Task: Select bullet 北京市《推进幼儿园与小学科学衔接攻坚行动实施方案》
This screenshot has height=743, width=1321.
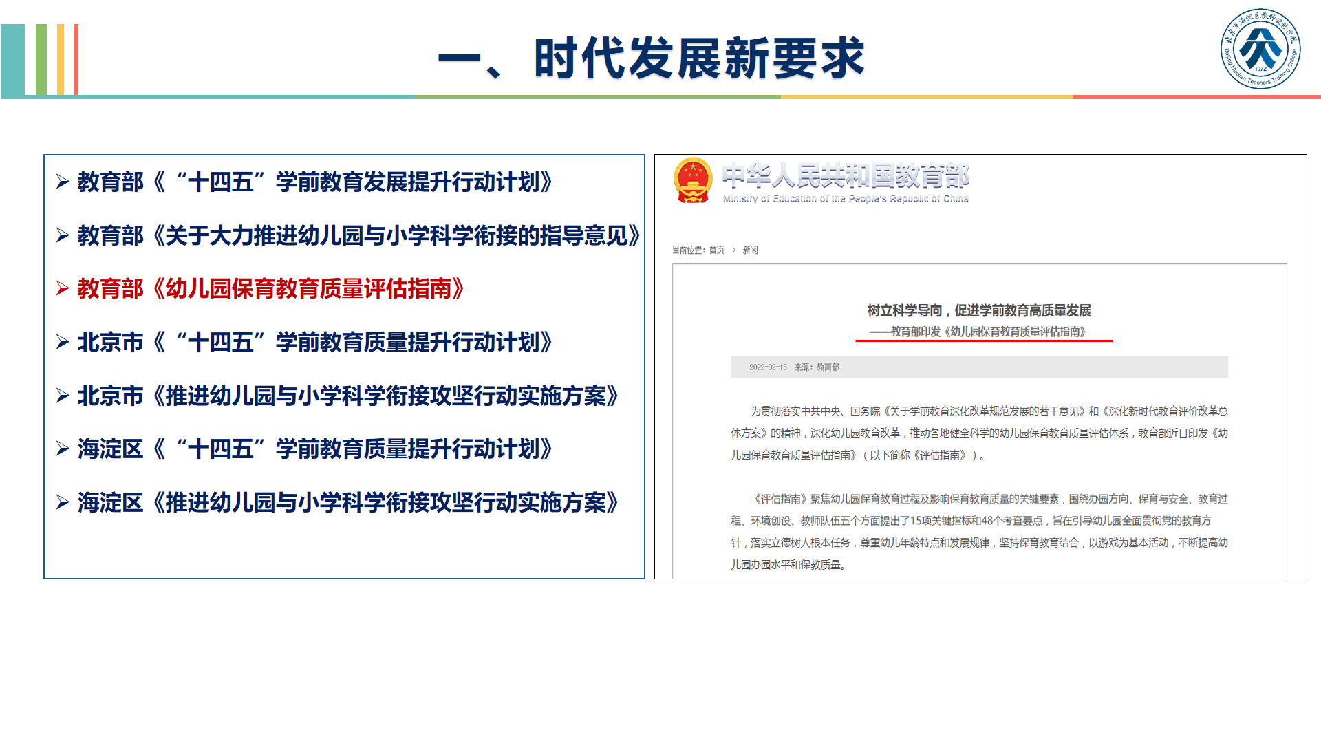Action: tap(348, 396)
